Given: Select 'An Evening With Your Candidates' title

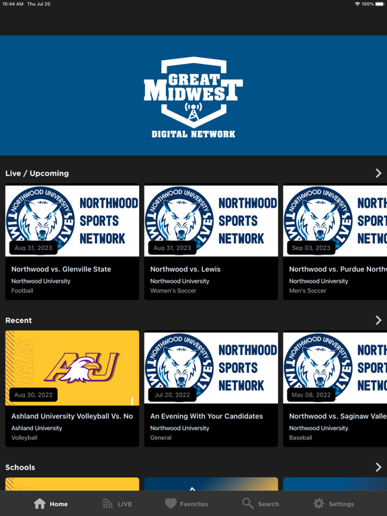Looking at the screenshot, I should tap(207, 417).
